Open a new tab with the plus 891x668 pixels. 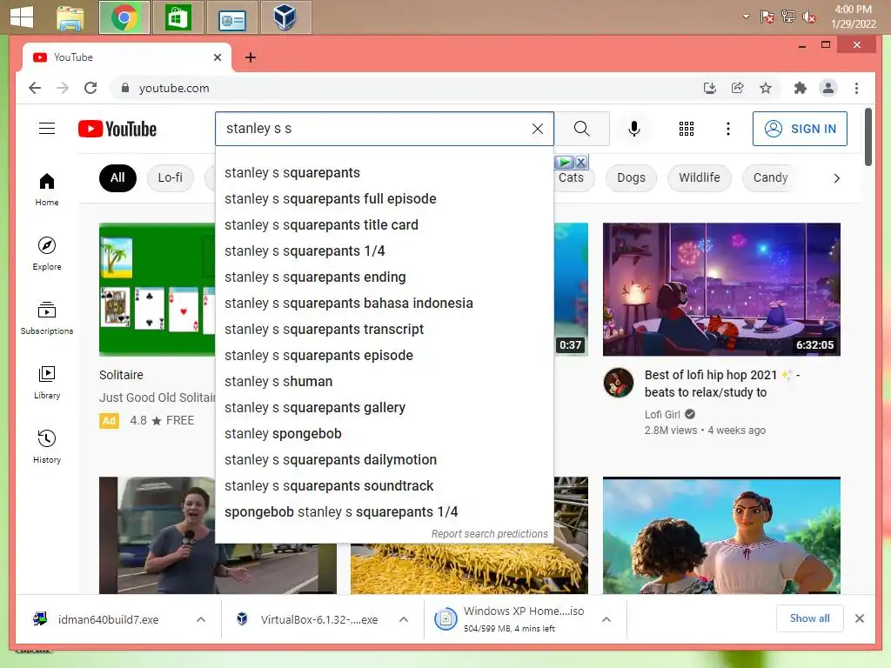250,57
